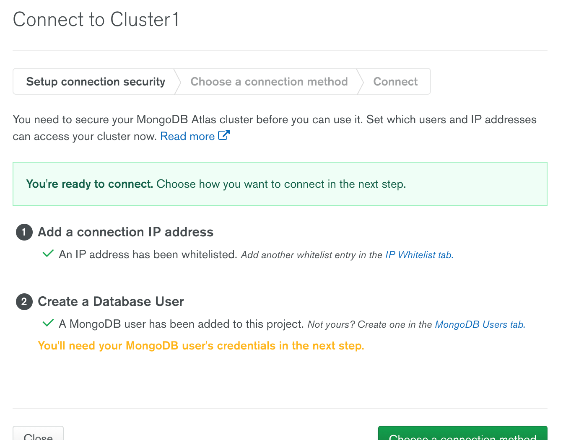The width and height of the screenshot is (571, 440).
Task: Switch to the Connect step tab
Action: point(395,82)
